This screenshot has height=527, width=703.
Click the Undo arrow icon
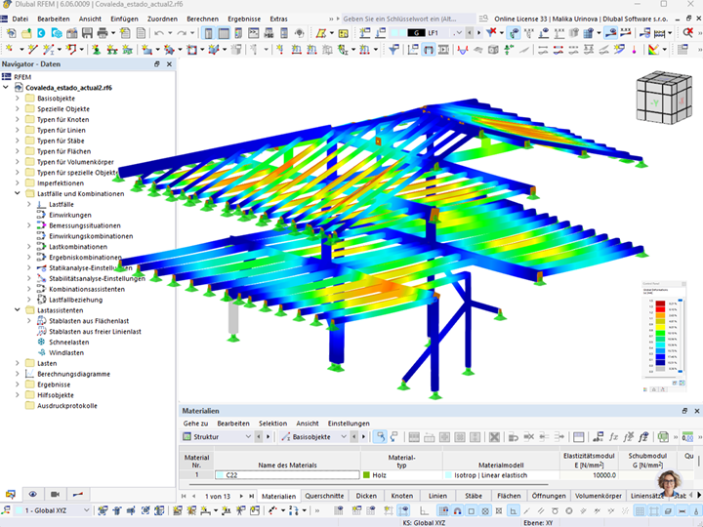pos(159,33)
